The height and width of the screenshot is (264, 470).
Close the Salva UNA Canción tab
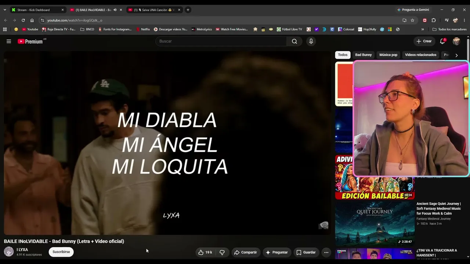coord(179,10)
